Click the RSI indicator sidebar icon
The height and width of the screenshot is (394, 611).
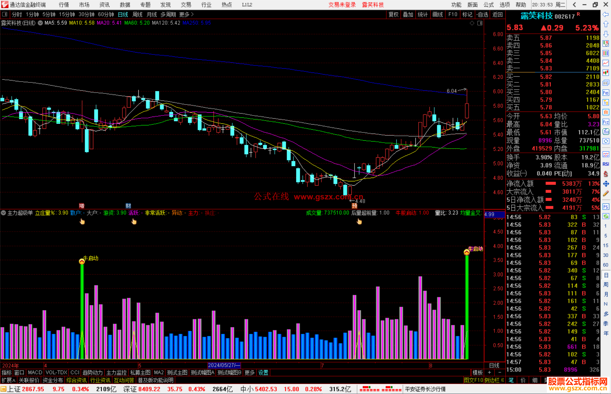606,164
